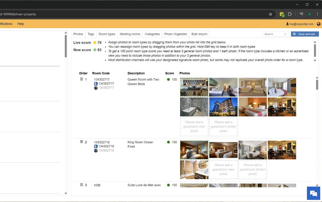Click the Save and exit button
Screen dimensions: 322x202
305,34
